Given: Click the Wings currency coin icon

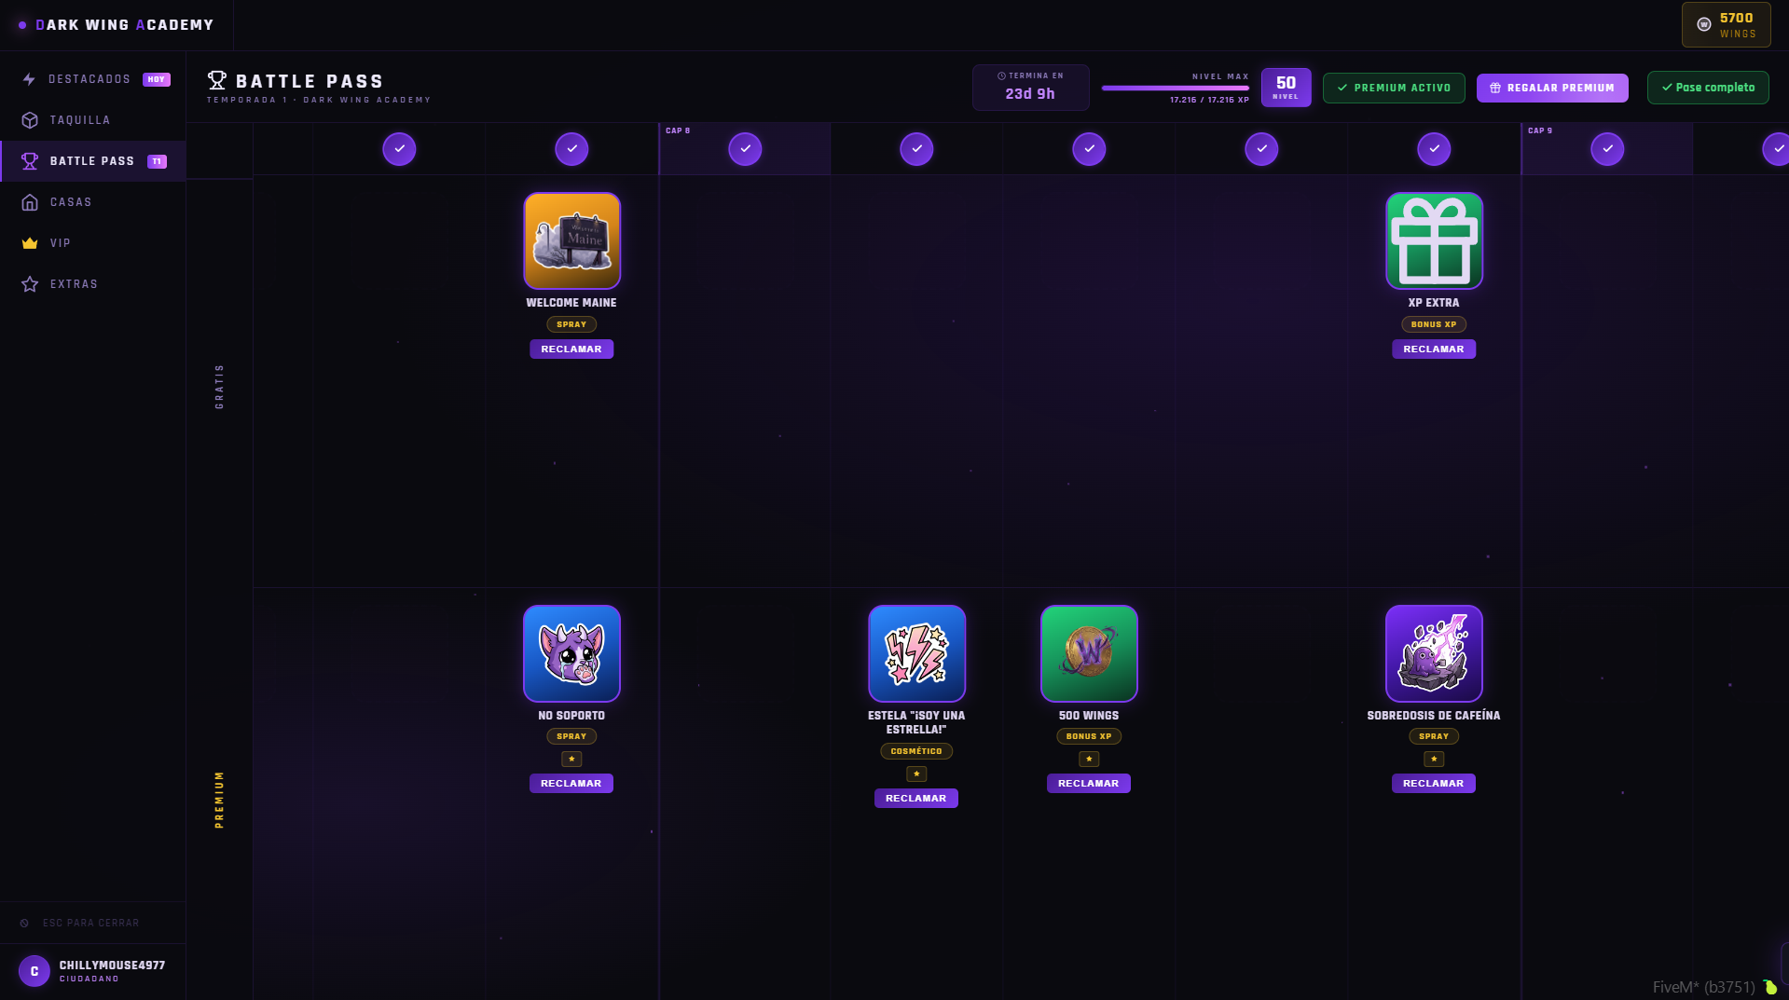Looking at the screenshot, I should (1703, 25).
